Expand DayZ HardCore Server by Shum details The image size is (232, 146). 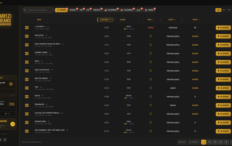coord(63,44)
